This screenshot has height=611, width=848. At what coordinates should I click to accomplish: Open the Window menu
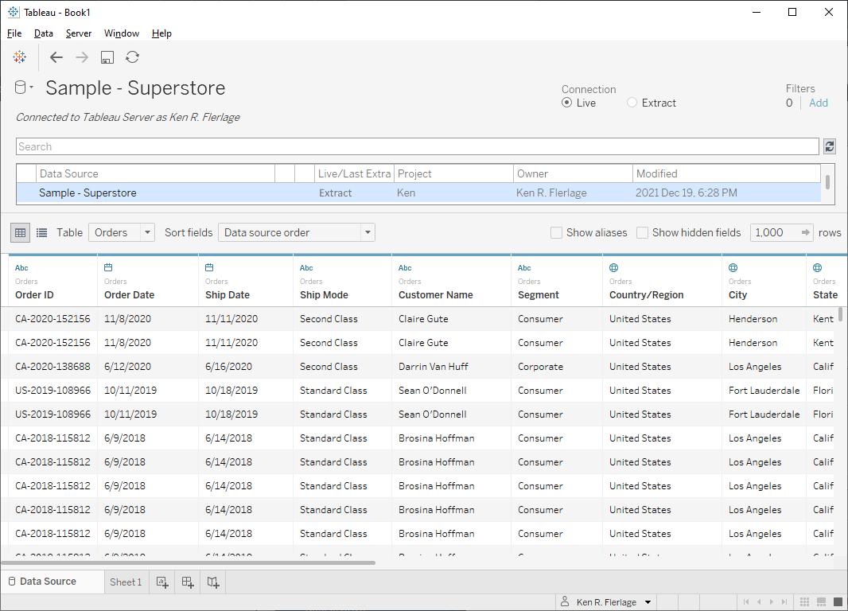[x=121, y=33]
